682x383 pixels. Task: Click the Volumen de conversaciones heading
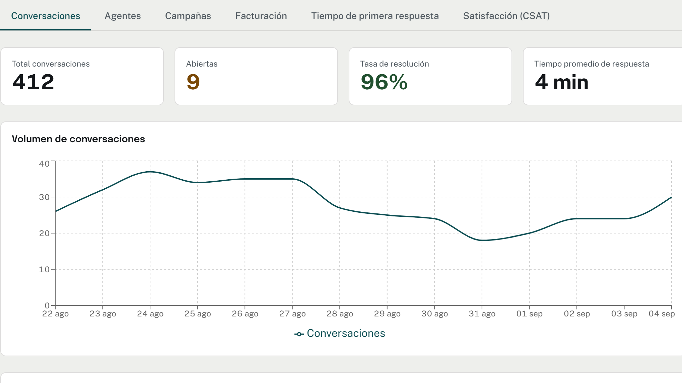78,139
